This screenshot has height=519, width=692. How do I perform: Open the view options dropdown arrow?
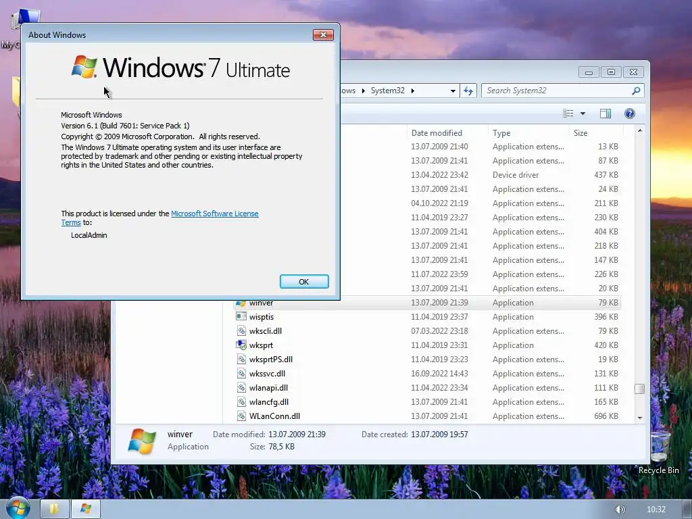point(583,114)
